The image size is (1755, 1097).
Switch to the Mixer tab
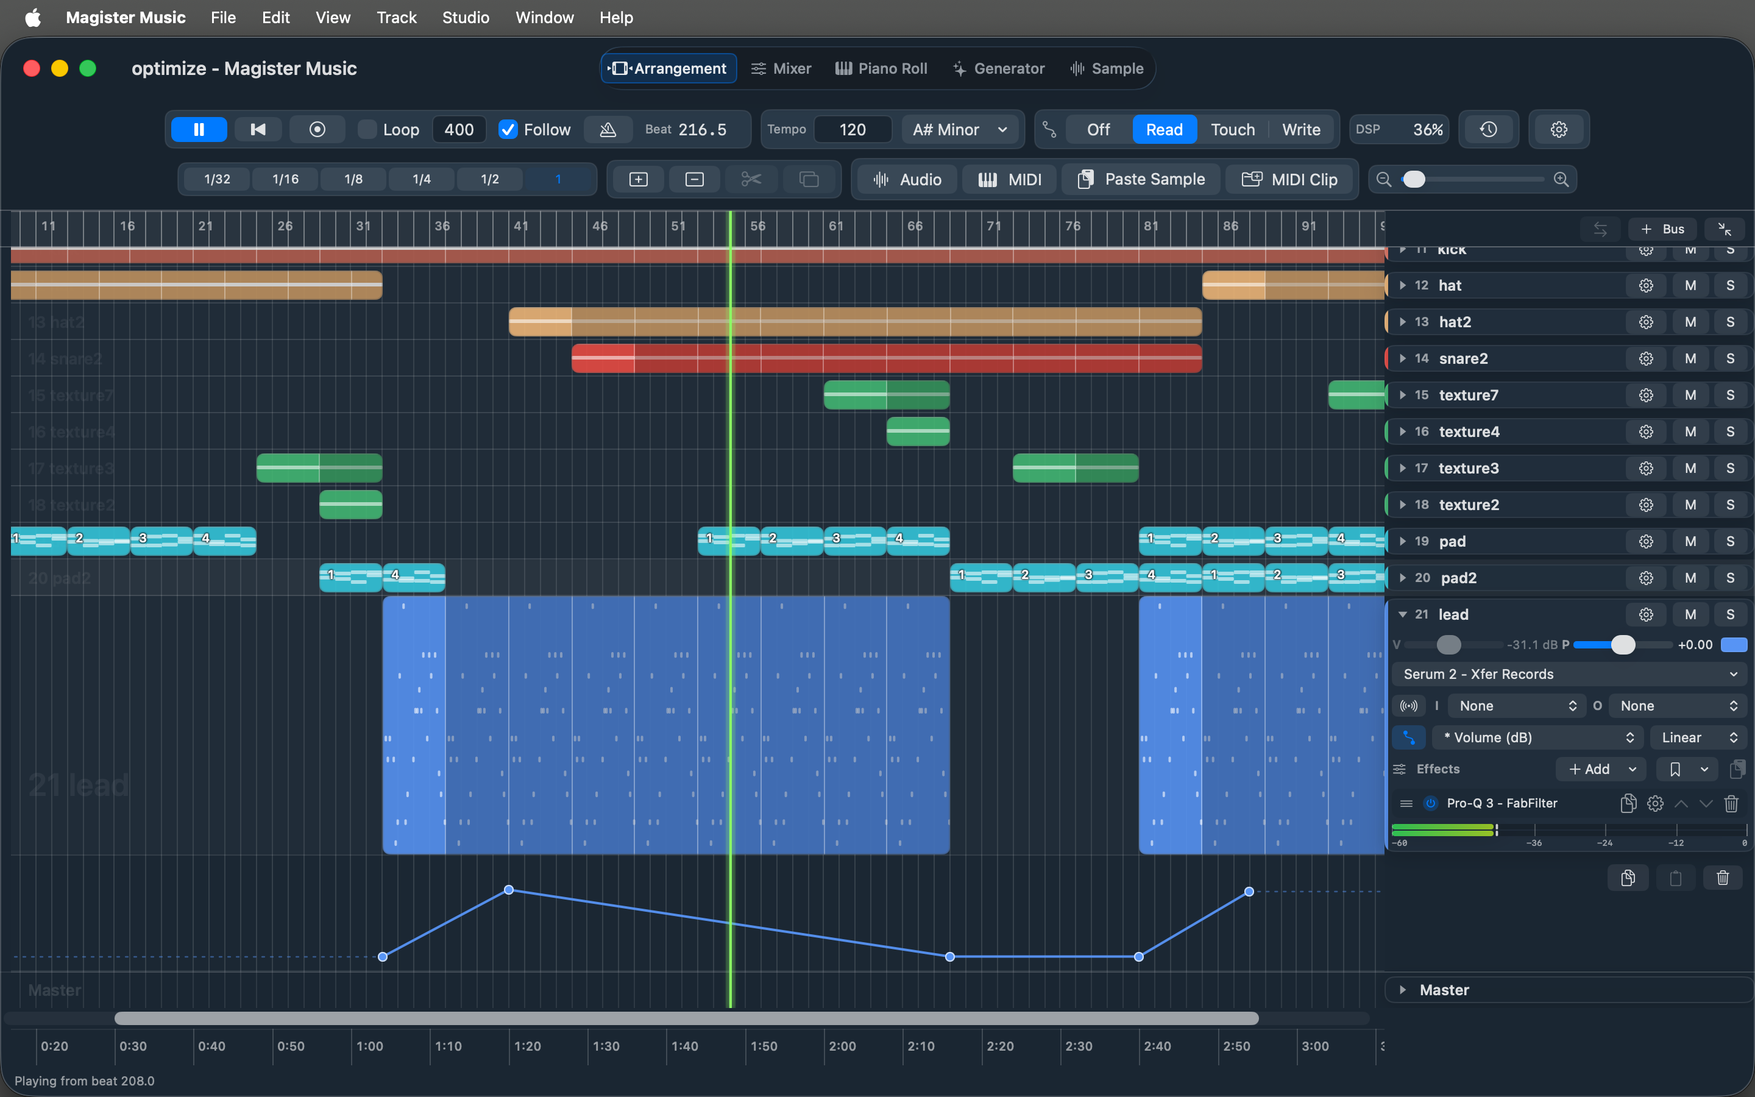(x=781, y=68)
